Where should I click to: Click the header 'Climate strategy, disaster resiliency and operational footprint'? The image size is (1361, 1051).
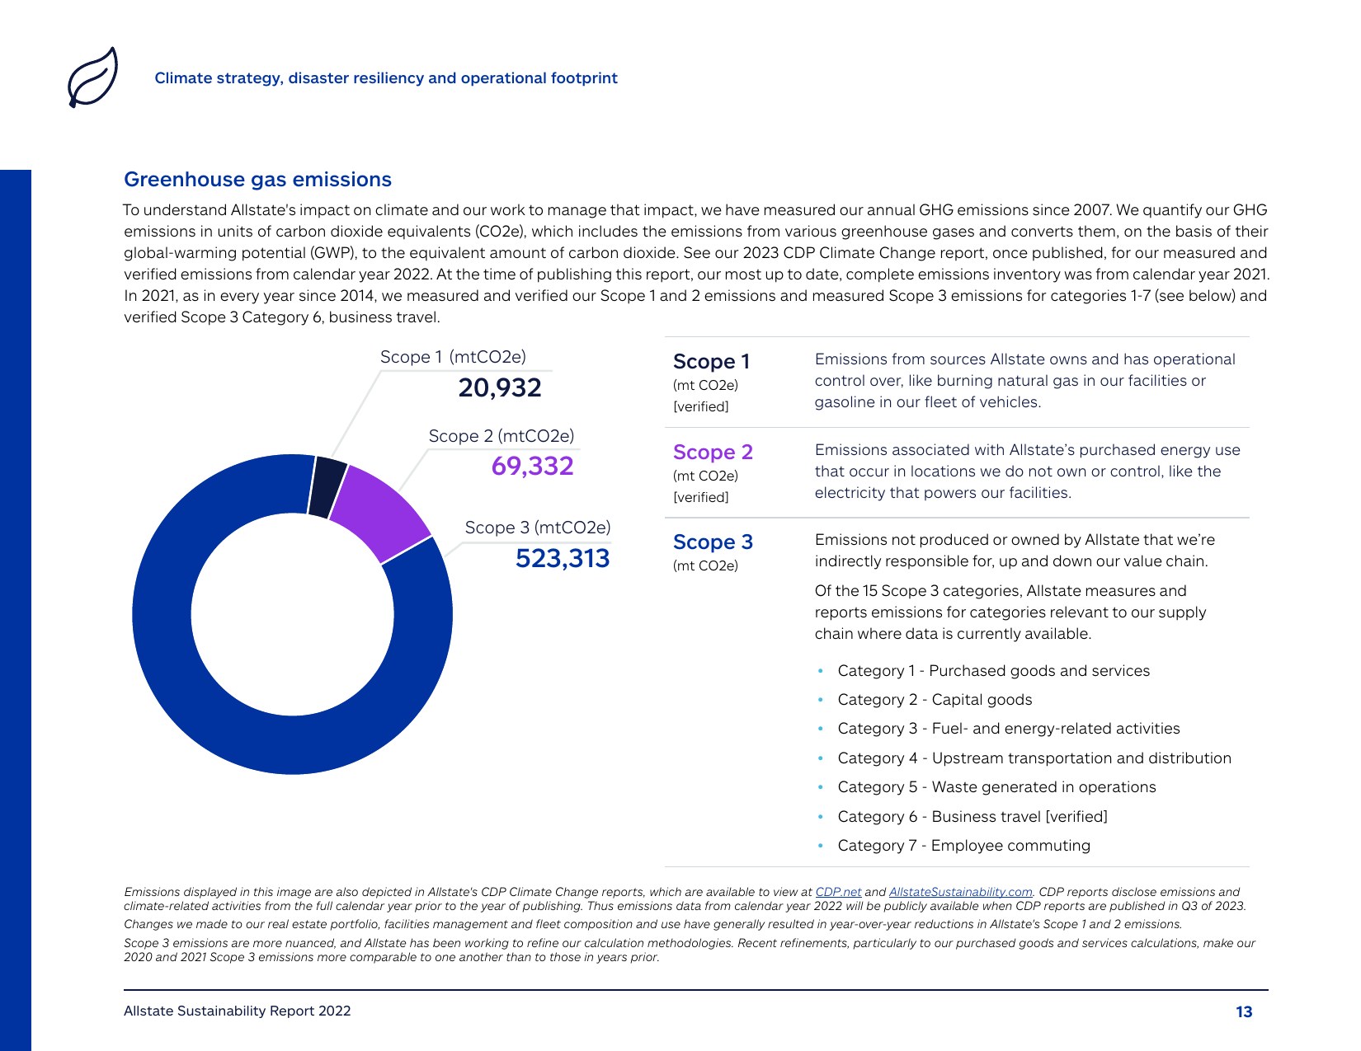tap(386, 78)
